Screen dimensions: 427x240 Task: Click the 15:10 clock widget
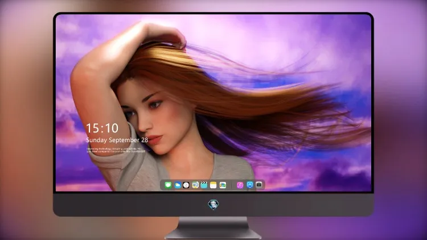(x=102, y=128)
